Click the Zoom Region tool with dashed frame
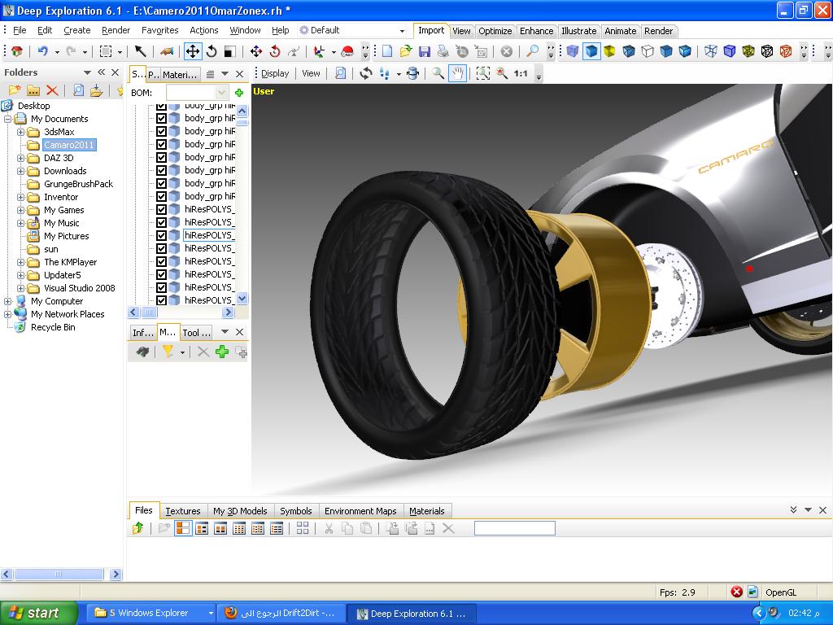 [483, 73]
